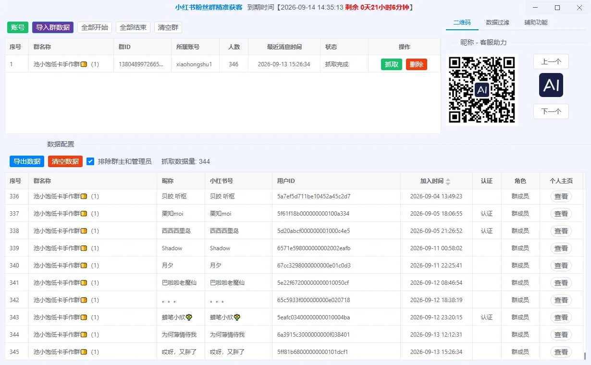
Task: Click the 清空群 button
Action: [168, 27]
